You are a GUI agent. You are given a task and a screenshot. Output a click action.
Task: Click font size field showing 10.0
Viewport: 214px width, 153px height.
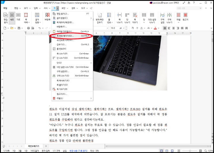[x=114, y=28]
